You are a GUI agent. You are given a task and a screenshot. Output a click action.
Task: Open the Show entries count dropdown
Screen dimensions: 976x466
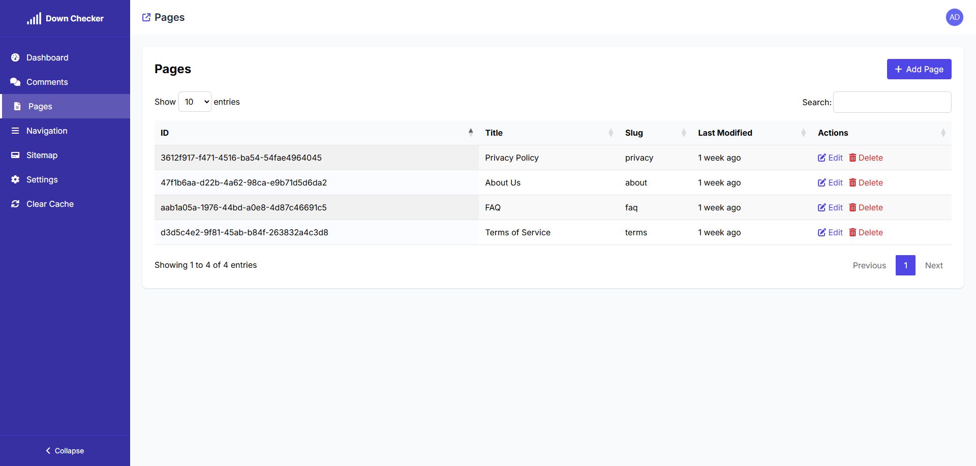[195, 102]
